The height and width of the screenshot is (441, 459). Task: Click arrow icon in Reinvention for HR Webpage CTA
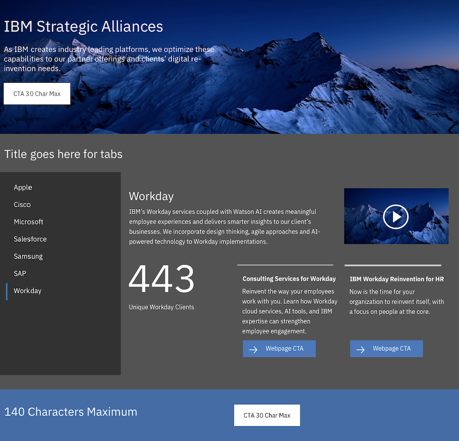click(360, 349)
